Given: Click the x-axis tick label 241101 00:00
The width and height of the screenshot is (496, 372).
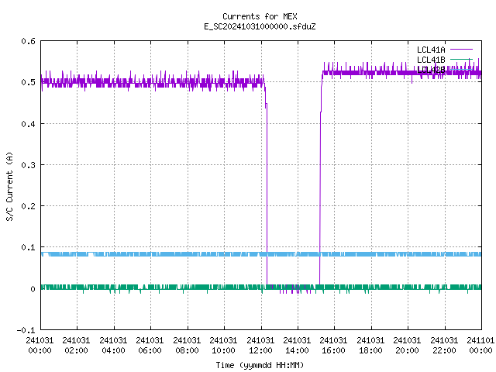Looking at the screenshot, I should [480, 346].
